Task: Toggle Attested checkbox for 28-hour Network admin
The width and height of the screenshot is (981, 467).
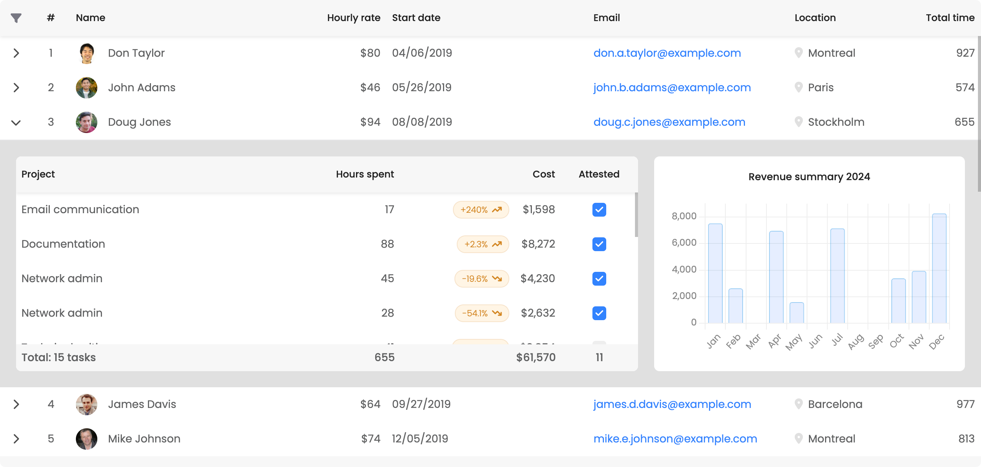Action: coord(599,313)
